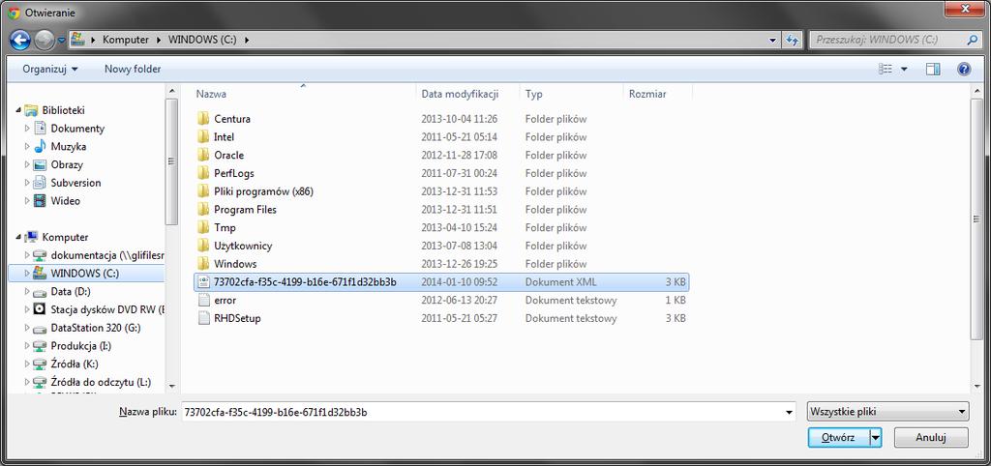Open the address bar history dropdown

click(773, 40)
